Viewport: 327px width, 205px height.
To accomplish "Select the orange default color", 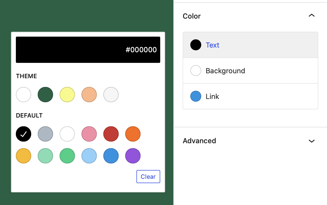I will (x=133, y=134).
